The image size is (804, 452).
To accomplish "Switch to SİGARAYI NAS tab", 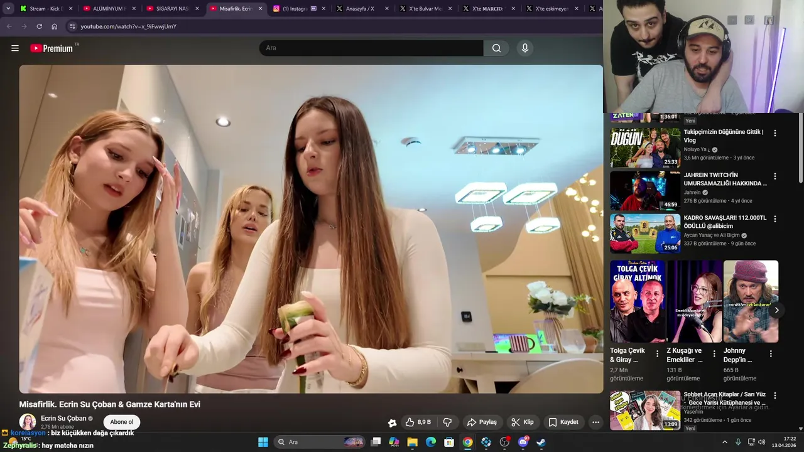I will (x=173, y=9).
